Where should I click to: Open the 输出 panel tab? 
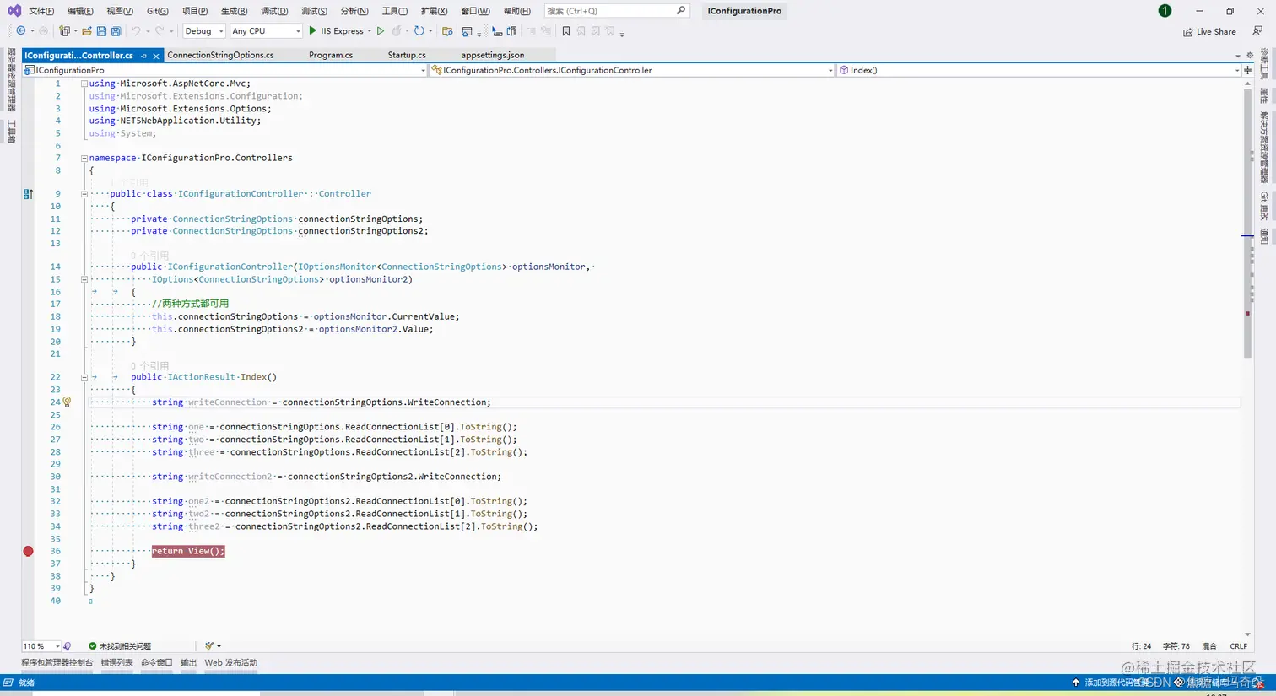coord(188,663)
